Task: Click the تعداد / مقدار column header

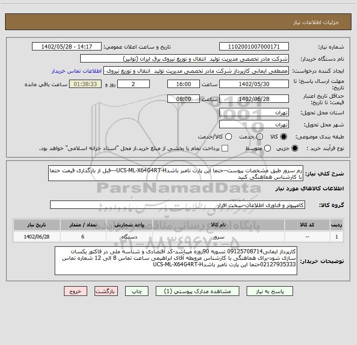Action: (83, 225)
